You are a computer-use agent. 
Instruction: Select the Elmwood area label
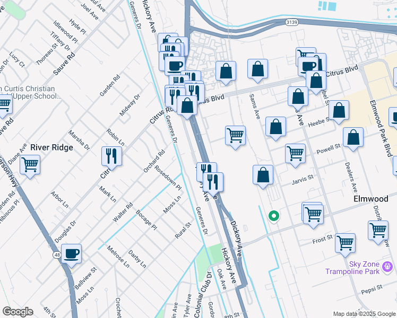[371, 199]
